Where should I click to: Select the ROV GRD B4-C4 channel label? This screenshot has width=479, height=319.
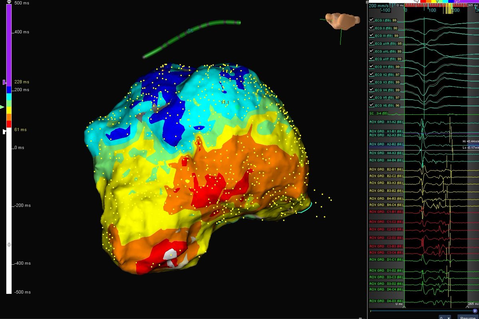[386, 205]
